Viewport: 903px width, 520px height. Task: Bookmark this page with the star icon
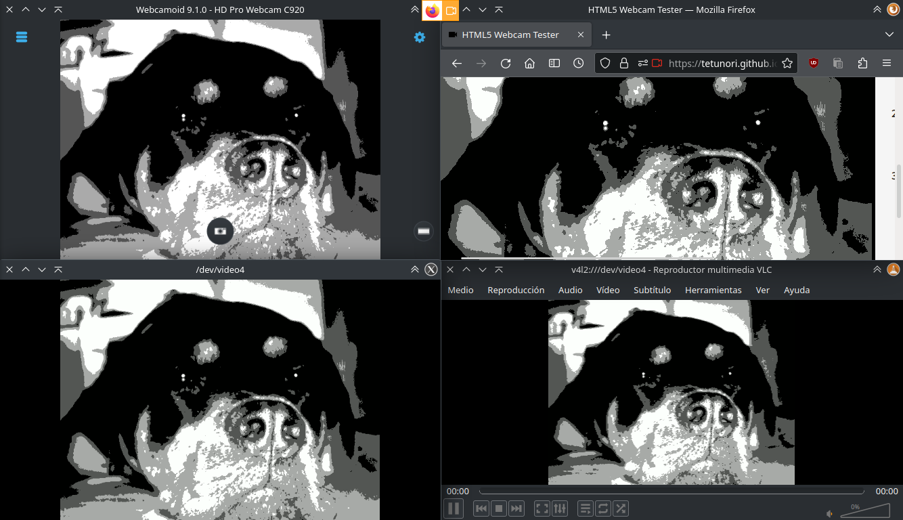[x=787, y=63]
